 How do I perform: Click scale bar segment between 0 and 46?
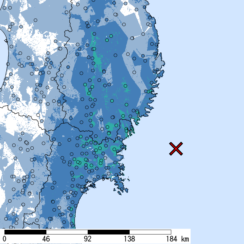[25, 232]
